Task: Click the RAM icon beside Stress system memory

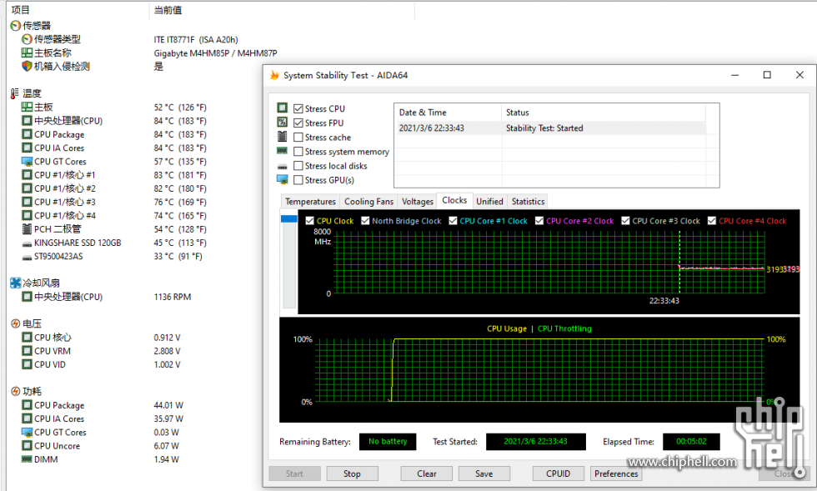Action: pyautogui.click(x=283, y=151)
